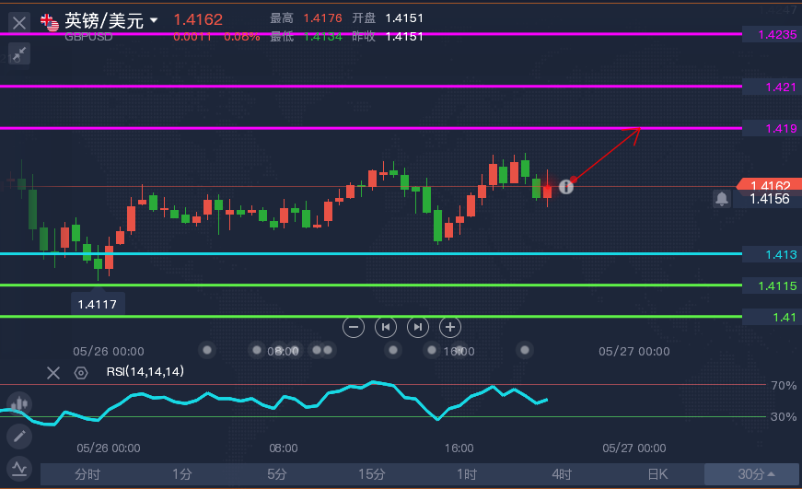Select the 1.413 cyan level label

[772, 254]
